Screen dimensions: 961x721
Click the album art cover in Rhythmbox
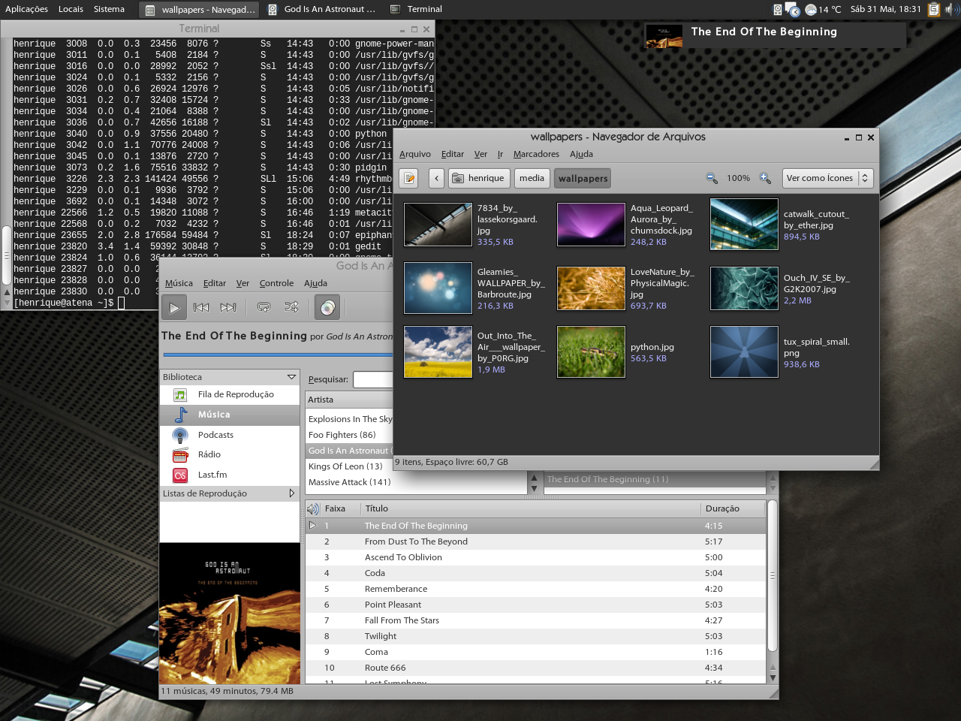[230, 614]
